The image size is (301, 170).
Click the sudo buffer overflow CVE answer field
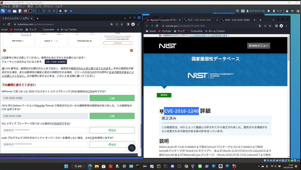click(x=45, y=144)
